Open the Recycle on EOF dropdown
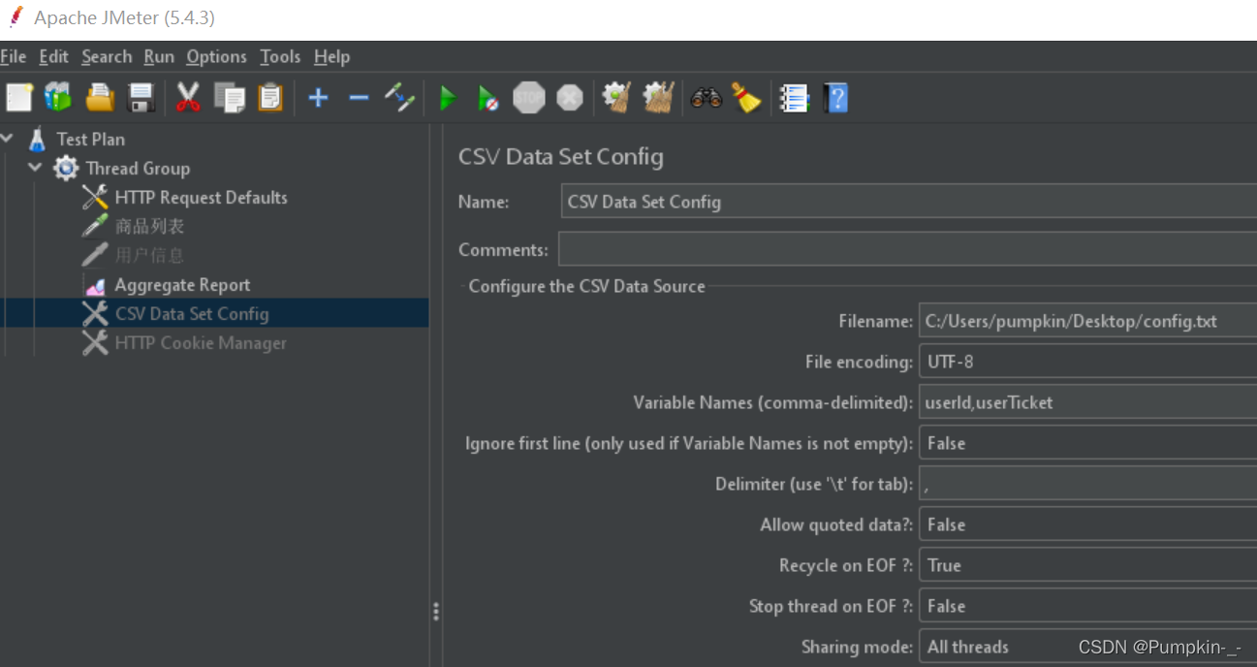 pyautogui.click(x=1087, y=565)
